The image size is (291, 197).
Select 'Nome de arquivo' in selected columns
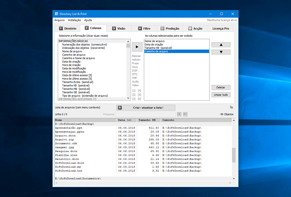[176, 41]
